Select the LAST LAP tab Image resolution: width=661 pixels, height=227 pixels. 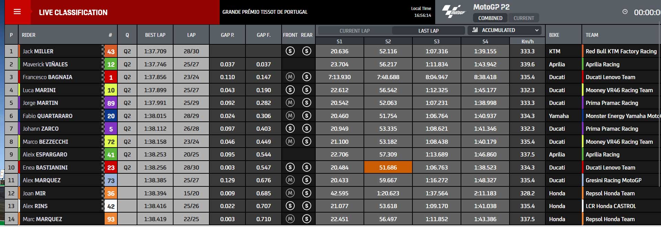tap(428, 31)
